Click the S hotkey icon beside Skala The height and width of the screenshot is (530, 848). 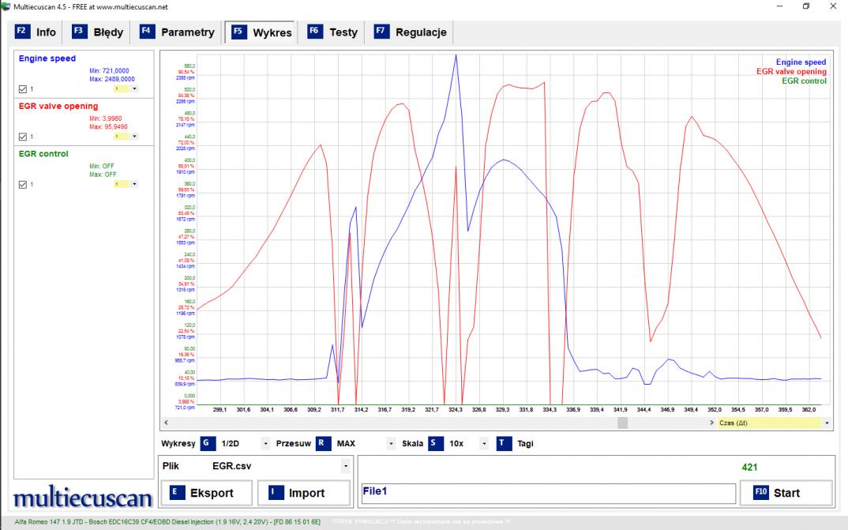436,444
